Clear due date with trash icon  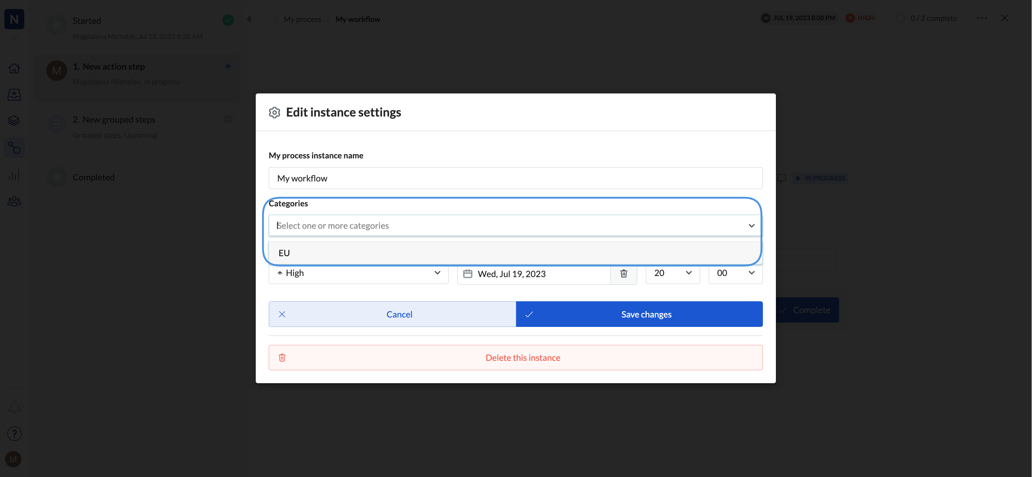(x=623, y=274)
